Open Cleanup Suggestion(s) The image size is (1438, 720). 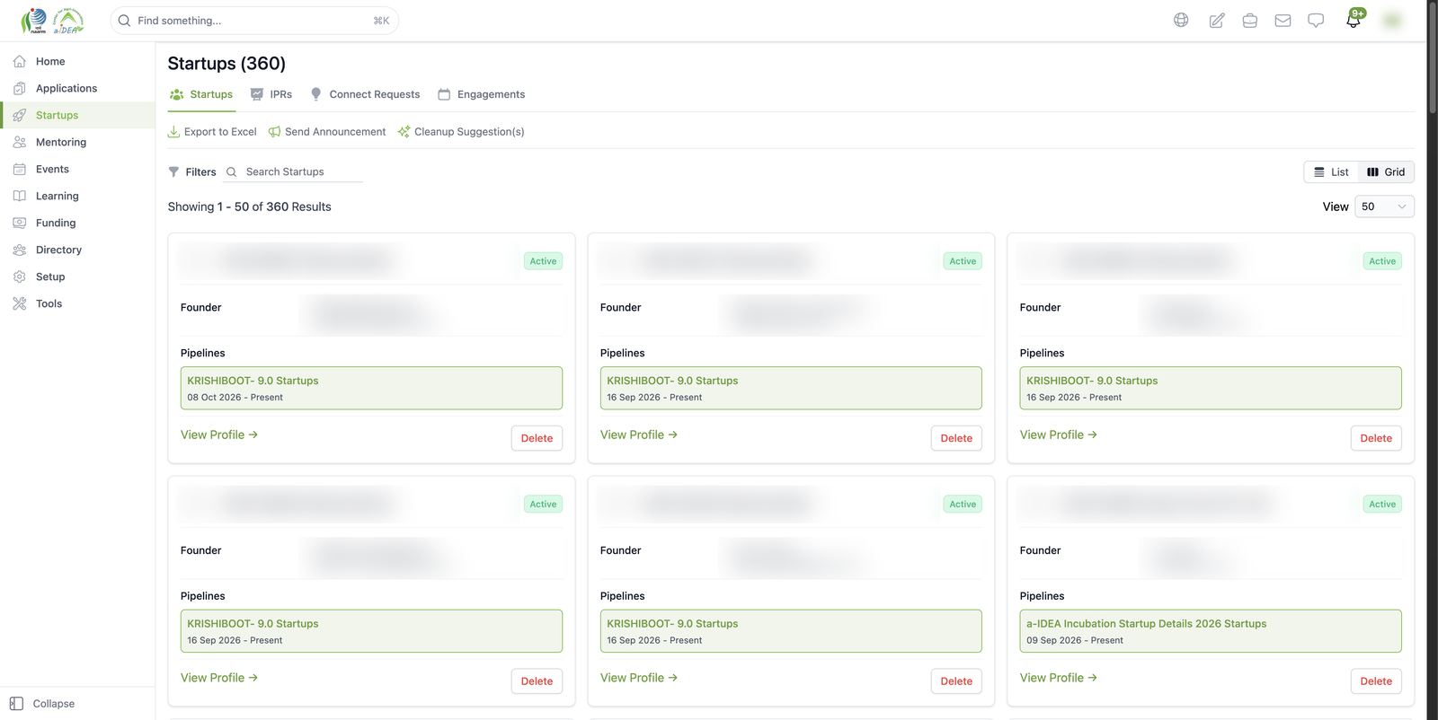(x=461, y=132)
